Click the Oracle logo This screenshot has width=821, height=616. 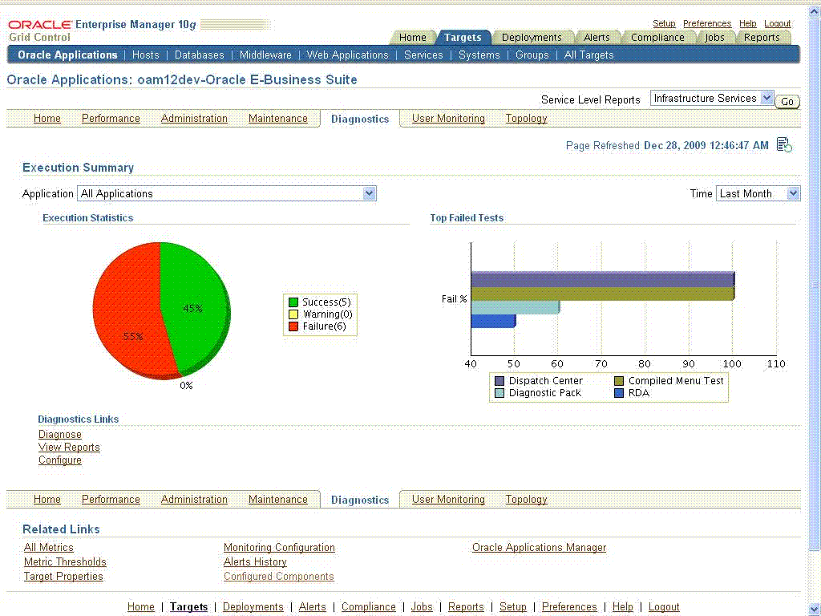point(40,25)
